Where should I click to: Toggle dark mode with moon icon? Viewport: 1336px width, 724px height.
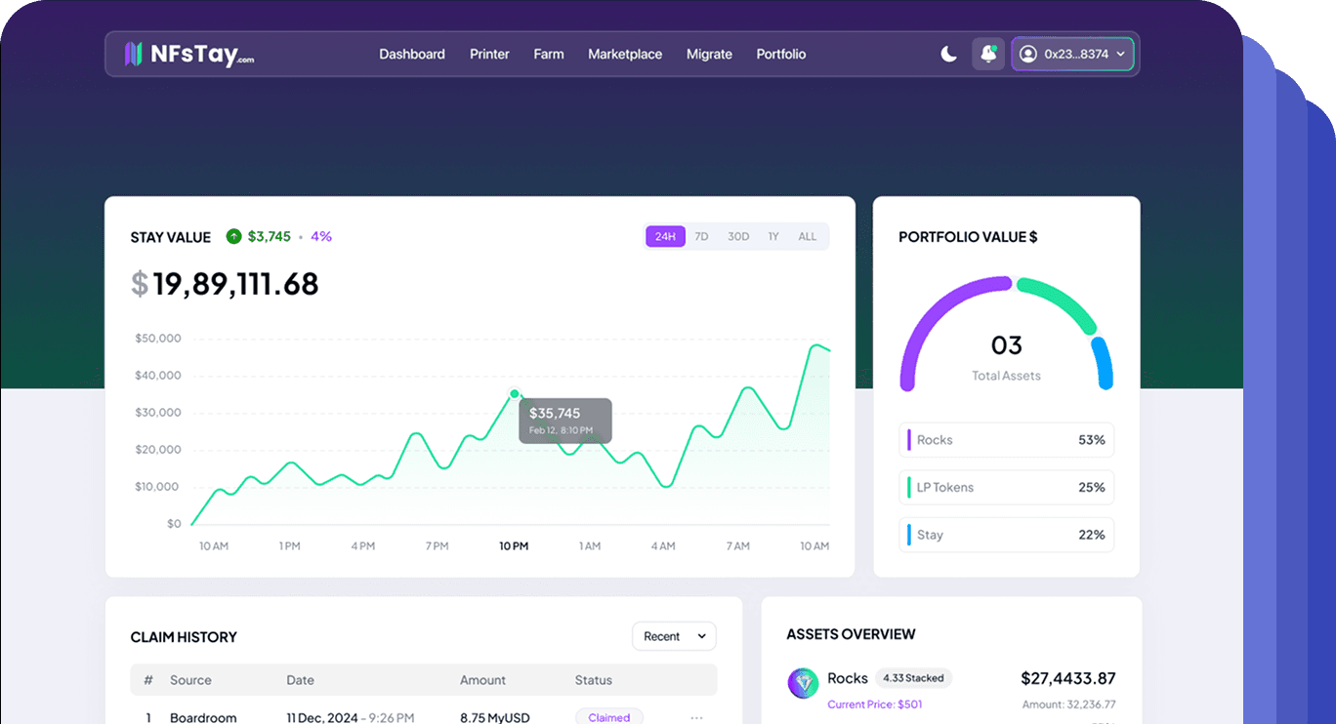948,55
